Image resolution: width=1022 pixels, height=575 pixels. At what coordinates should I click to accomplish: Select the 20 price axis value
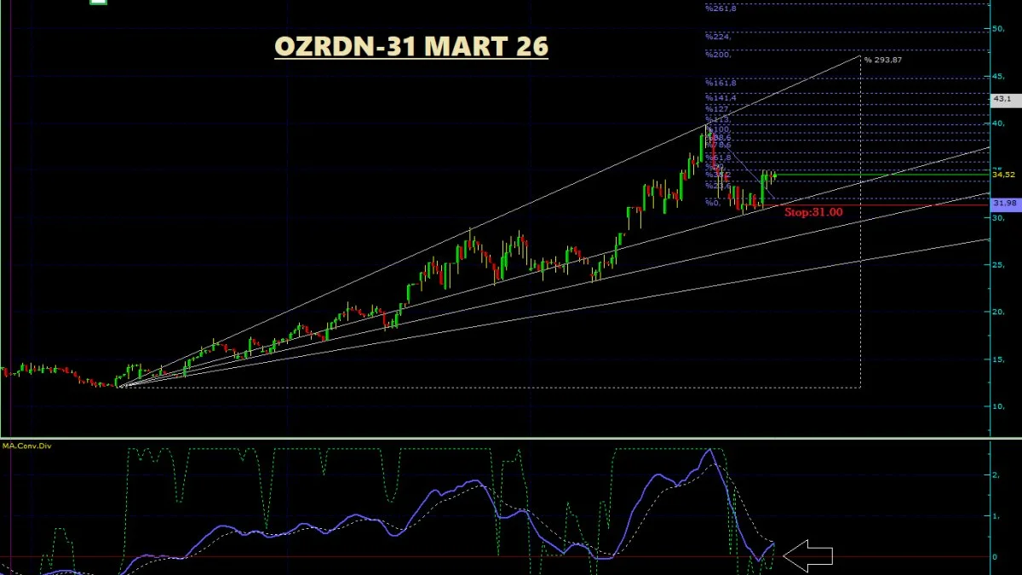[x=998, y=312]
